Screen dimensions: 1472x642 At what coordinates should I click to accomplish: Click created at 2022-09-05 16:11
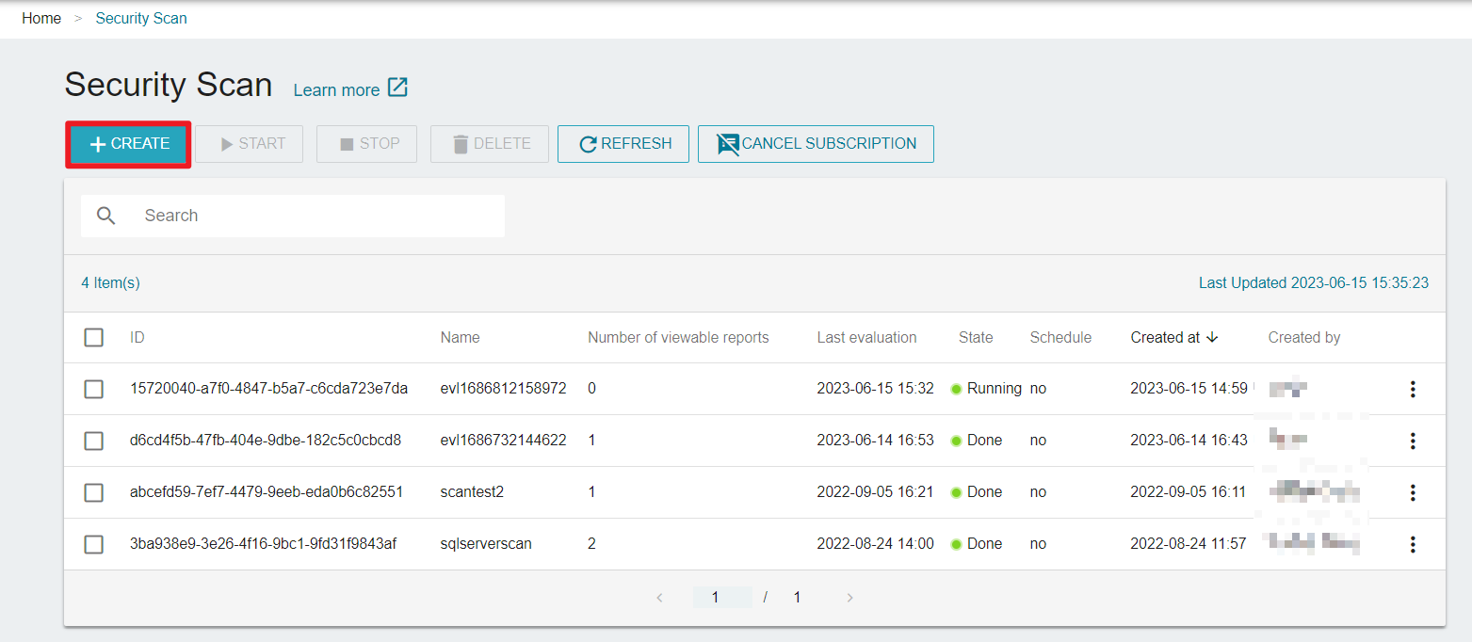[x=1189, y=492]
